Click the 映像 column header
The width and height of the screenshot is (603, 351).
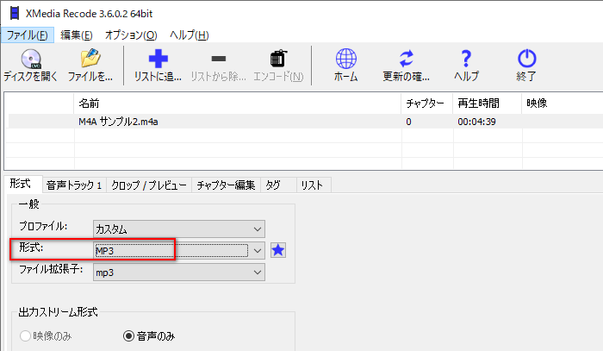[x=563, y=103]
